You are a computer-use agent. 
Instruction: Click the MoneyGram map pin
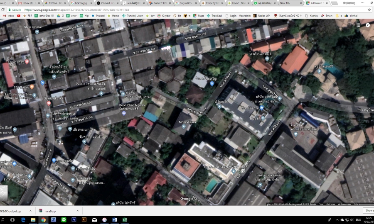click(184, 127)
